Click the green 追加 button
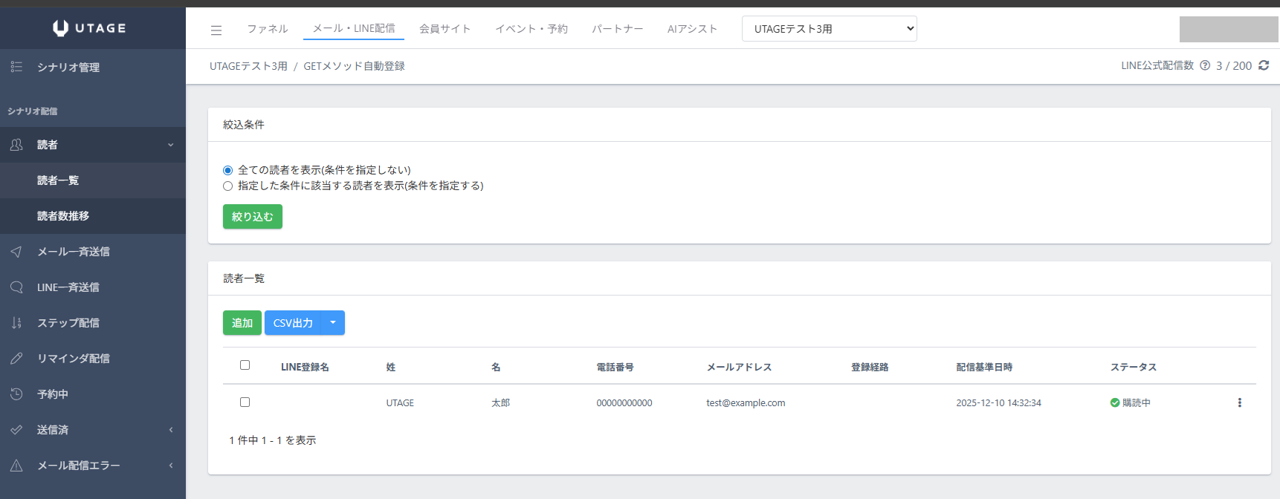Image resolution: width=1280 pixels, height=499 pixels. tap(242, 323)
